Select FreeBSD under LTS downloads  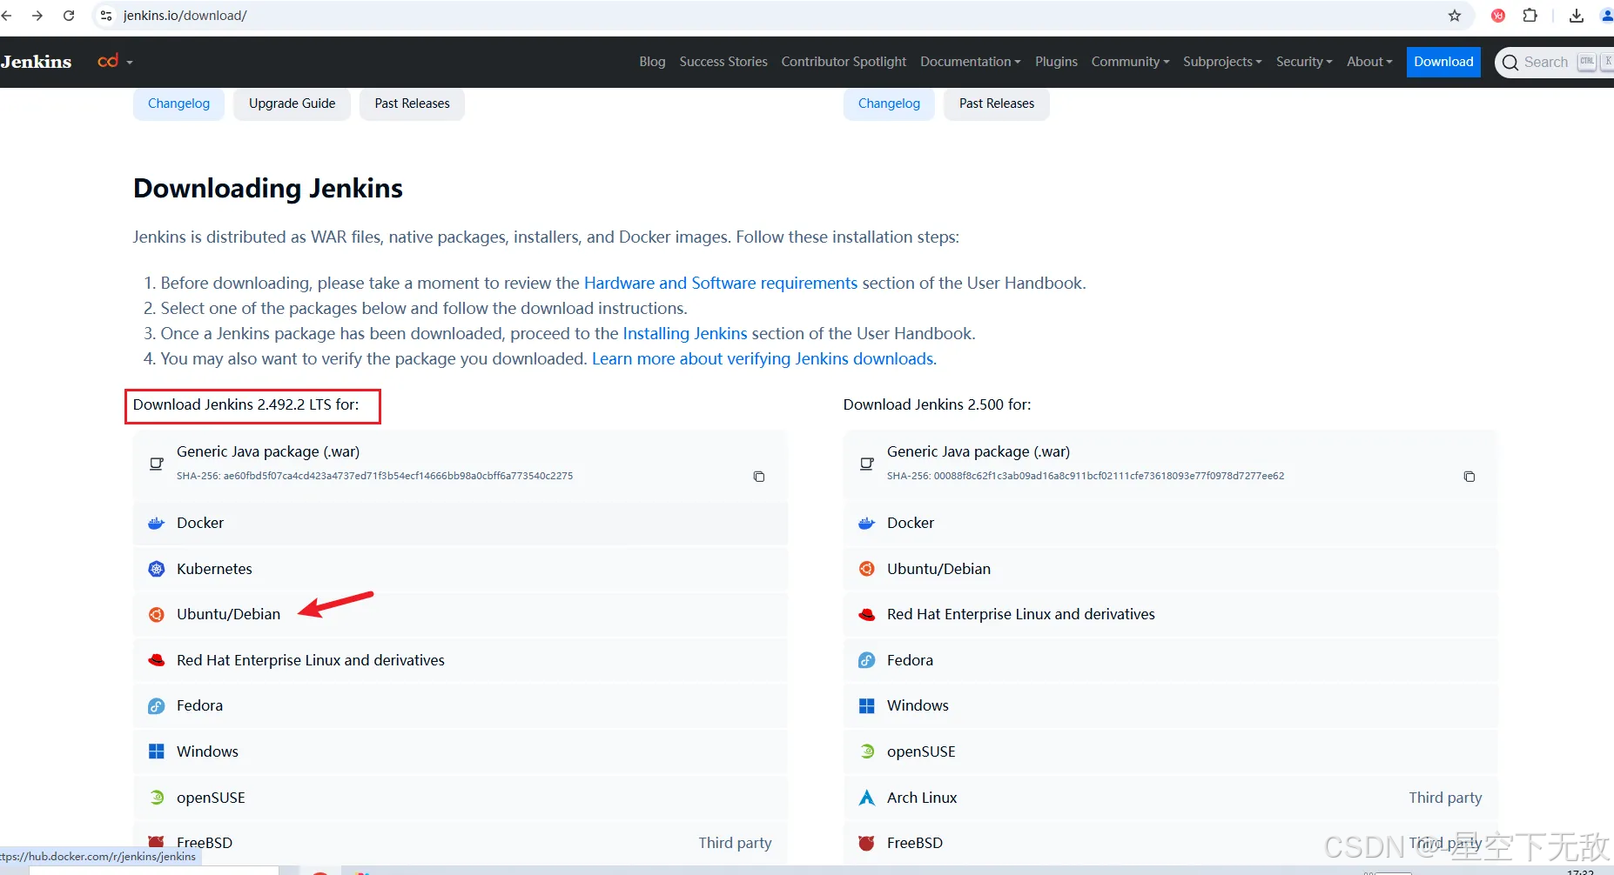[461, 843]
